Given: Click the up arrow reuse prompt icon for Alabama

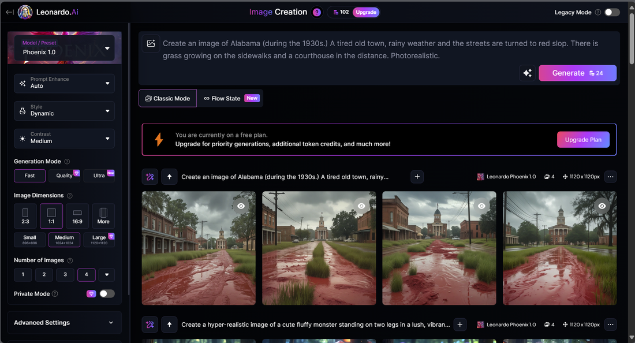Looking at the screenshot, I should tap(169, 177).
